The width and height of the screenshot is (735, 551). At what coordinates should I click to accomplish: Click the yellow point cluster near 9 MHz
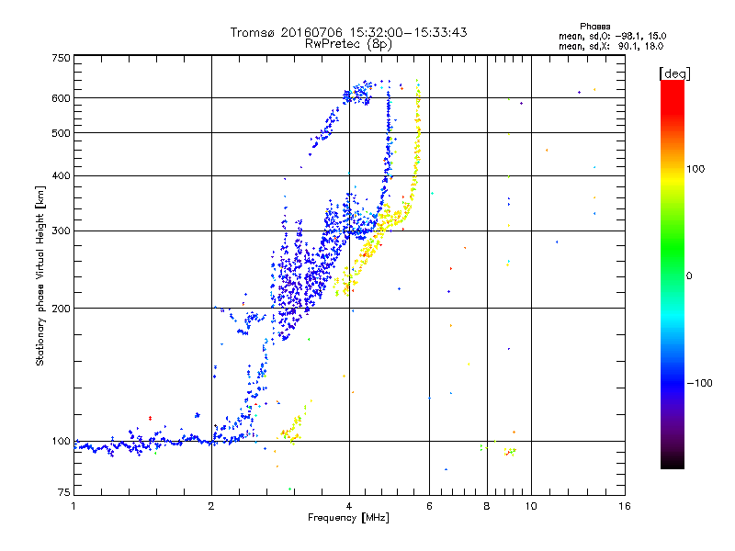(x=510, y=452)
